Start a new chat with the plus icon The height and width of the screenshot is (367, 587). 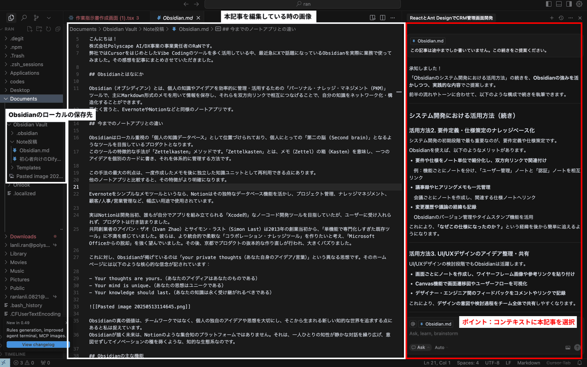click(x=552, y=18)
